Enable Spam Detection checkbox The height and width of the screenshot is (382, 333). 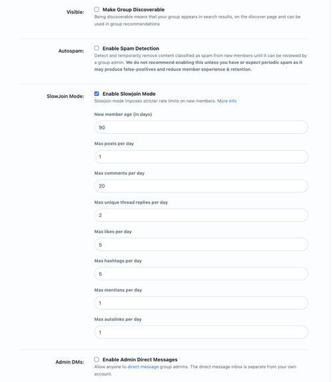tap(97, 48)
